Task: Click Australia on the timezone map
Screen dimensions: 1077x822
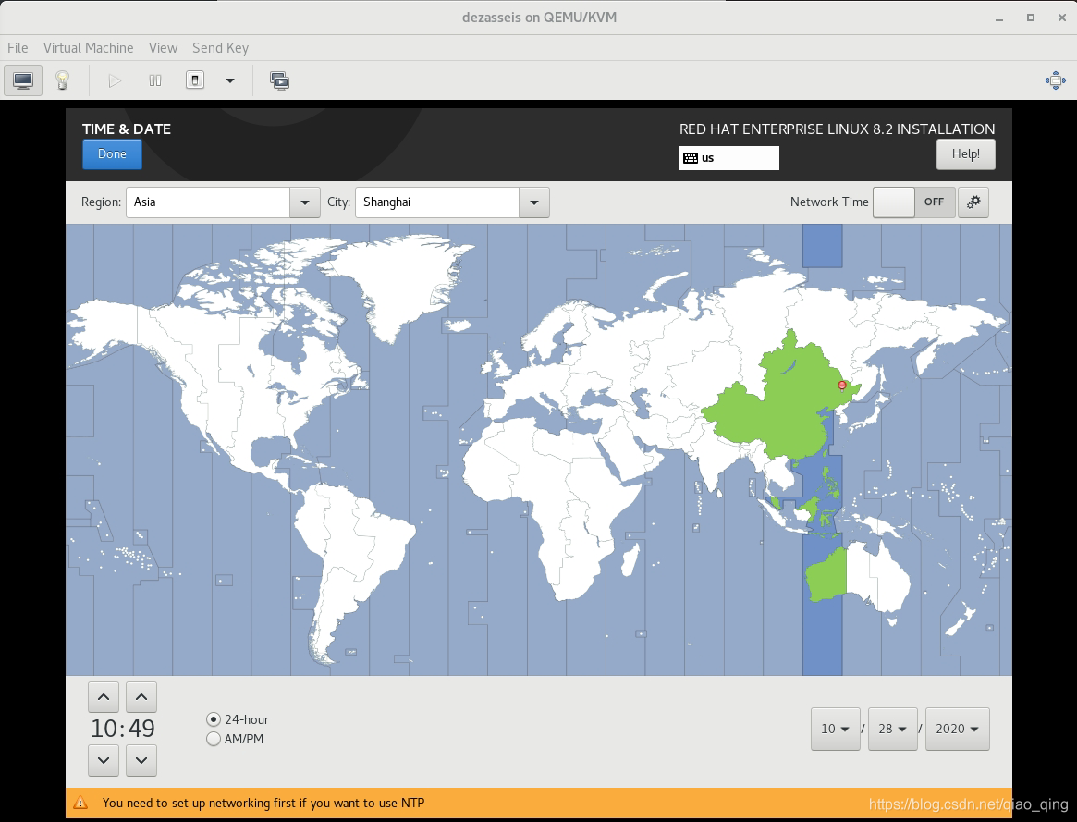Action: 859,577
